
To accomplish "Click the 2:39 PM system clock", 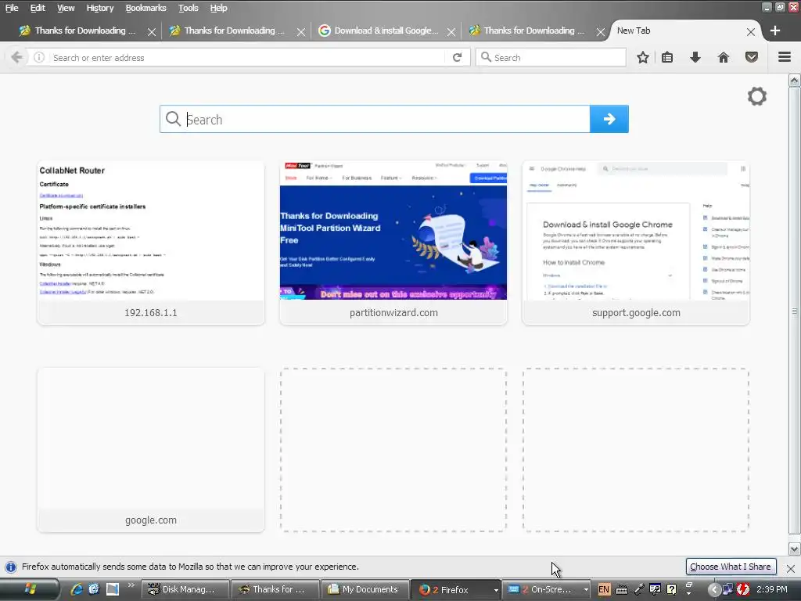I will pyautogui.click(x=772, y=589).
